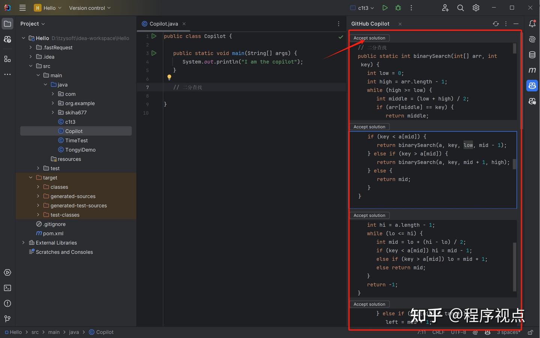Check Copilot status via status bar icon

pos(487,332)
